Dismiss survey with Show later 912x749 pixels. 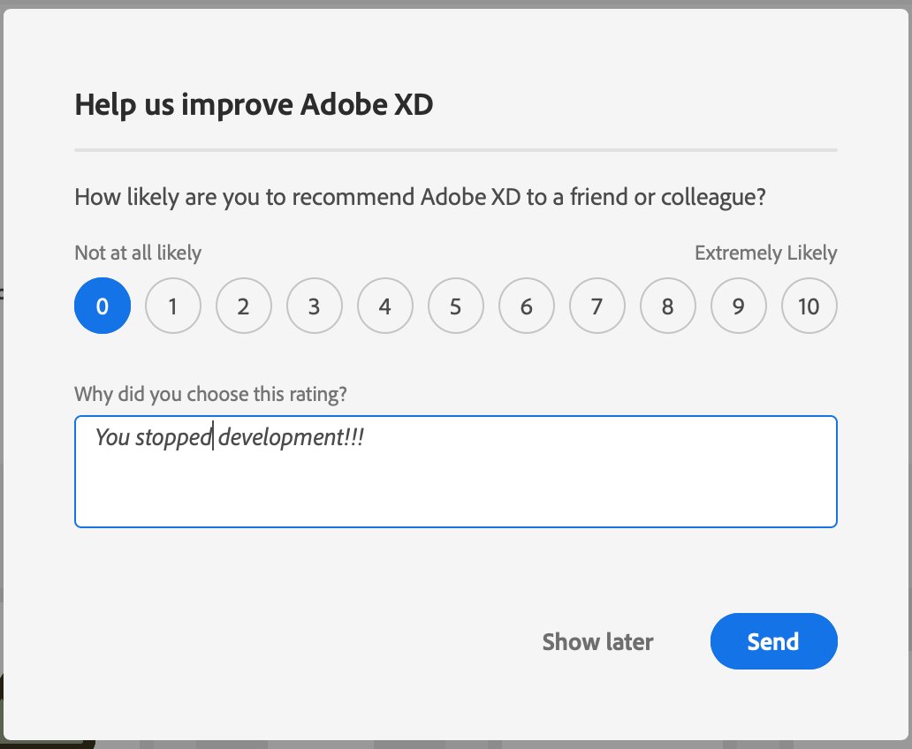[598, 642]
